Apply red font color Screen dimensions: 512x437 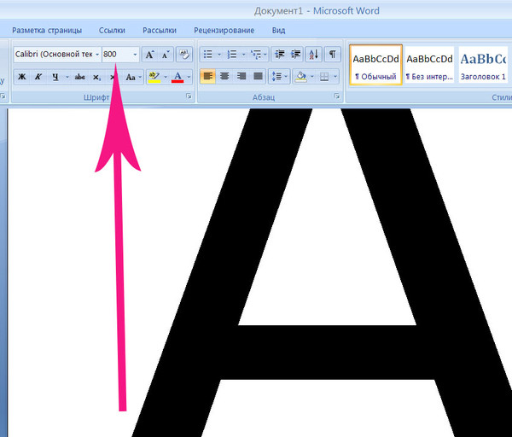tap(177, 77)
